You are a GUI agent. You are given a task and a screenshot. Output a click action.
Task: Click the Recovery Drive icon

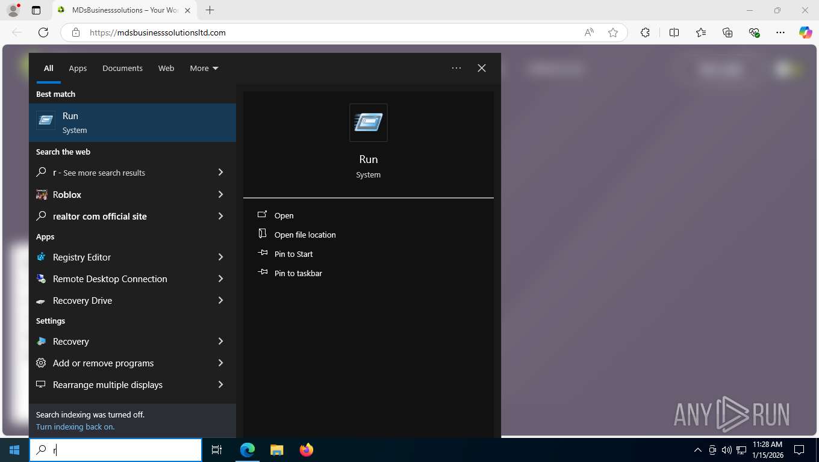[x=42, y=301]
